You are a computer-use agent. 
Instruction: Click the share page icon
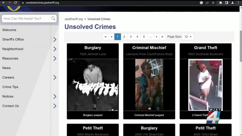pos(207,3)
